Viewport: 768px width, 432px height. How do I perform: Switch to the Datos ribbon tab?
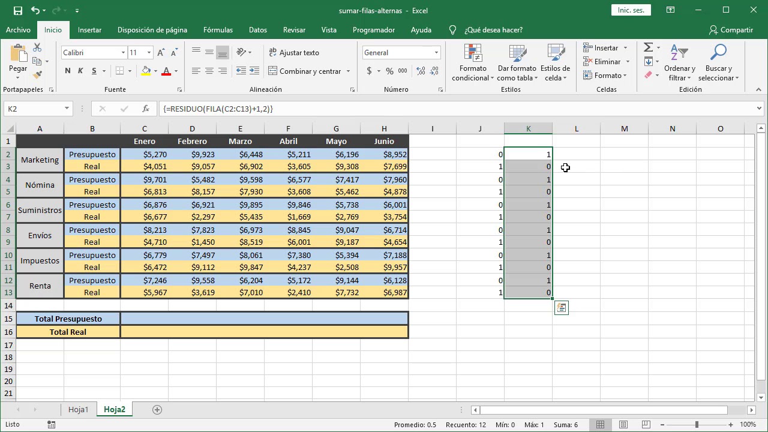click(x=258, y=30)
